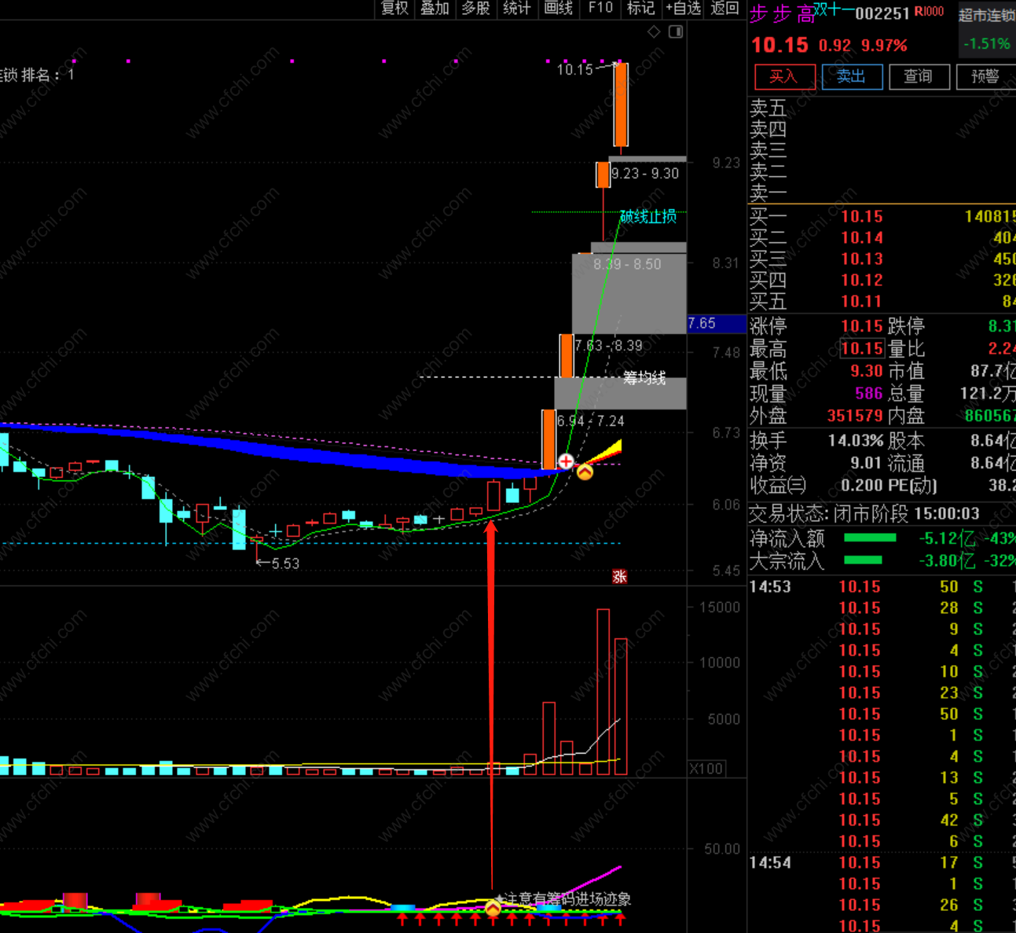1016x933 pixels.
Task: Click the red-white plus signal marker on chart
Action: (x=566, y=461)
